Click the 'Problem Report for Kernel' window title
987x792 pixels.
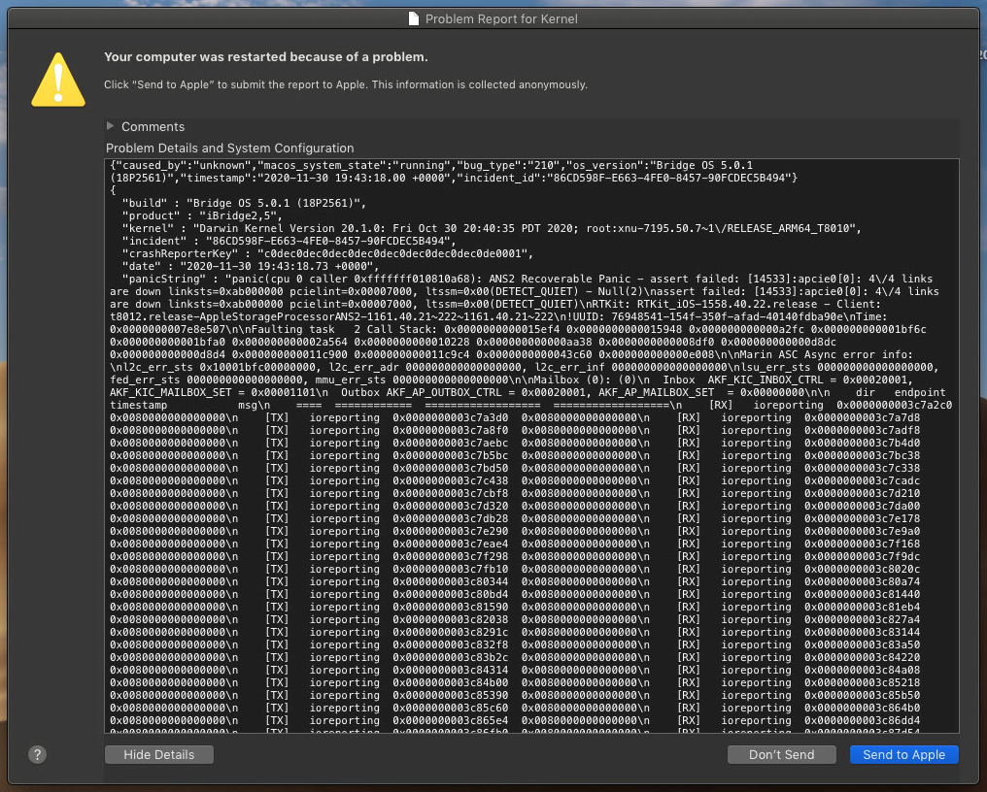click(501, 18)
